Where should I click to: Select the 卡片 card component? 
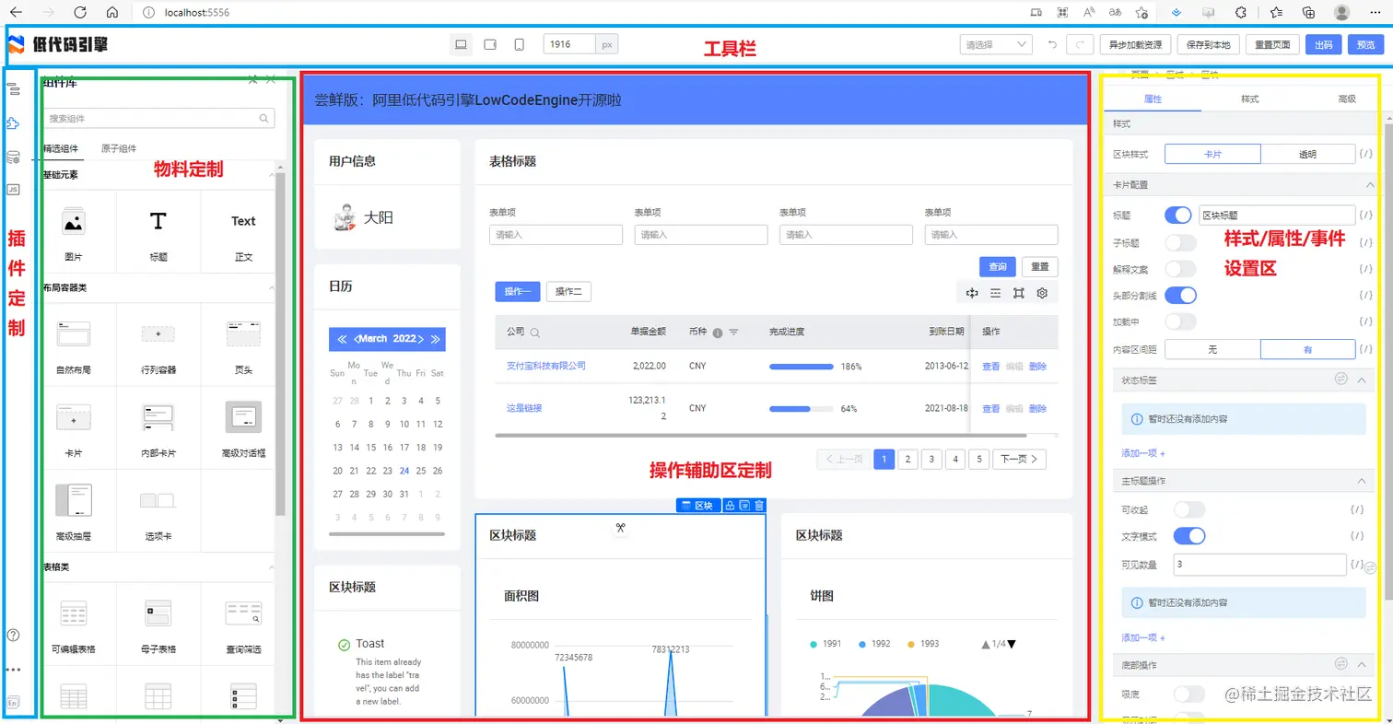click(74, 428)
